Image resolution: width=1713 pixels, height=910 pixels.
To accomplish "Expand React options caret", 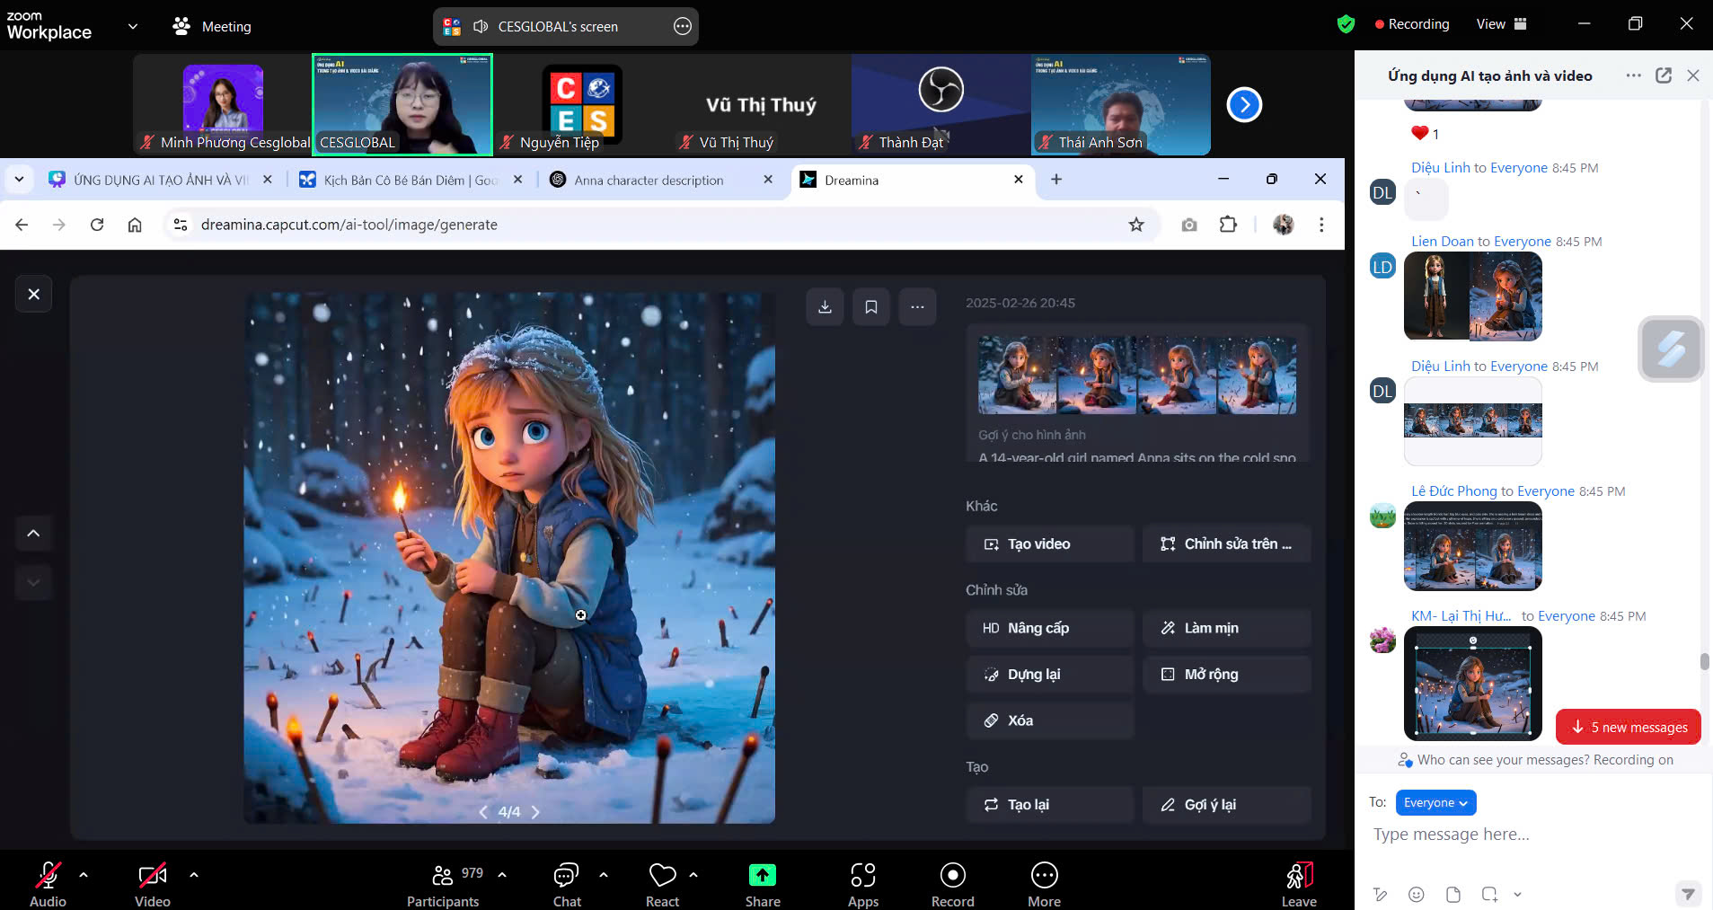I will click(x=693, y=874).
